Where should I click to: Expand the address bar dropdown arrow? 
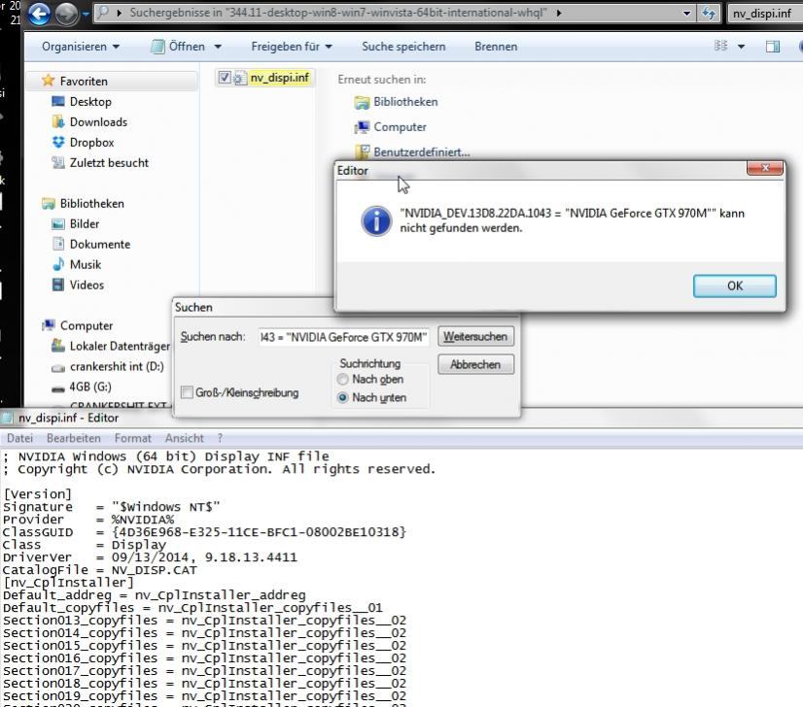coord(686,14)
